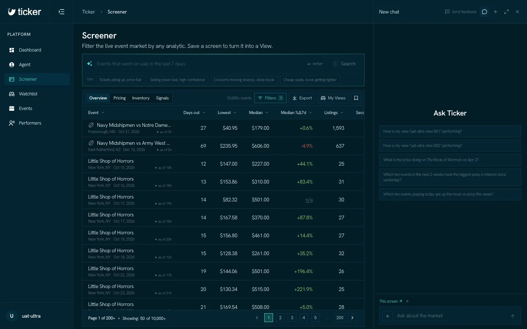527x329 pixels.
Task: Export the screener results
Action: pos(302,98)
